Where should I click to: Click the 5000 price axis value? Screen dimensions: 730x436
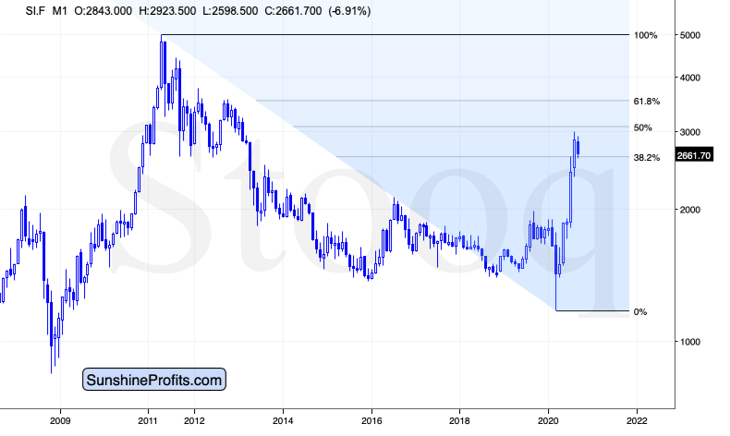click(690, 35)
